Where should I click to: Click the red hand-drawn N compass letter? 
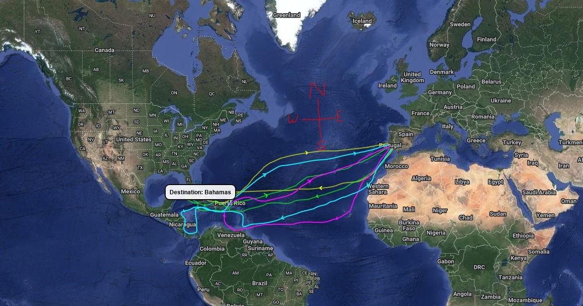point(318,90)
